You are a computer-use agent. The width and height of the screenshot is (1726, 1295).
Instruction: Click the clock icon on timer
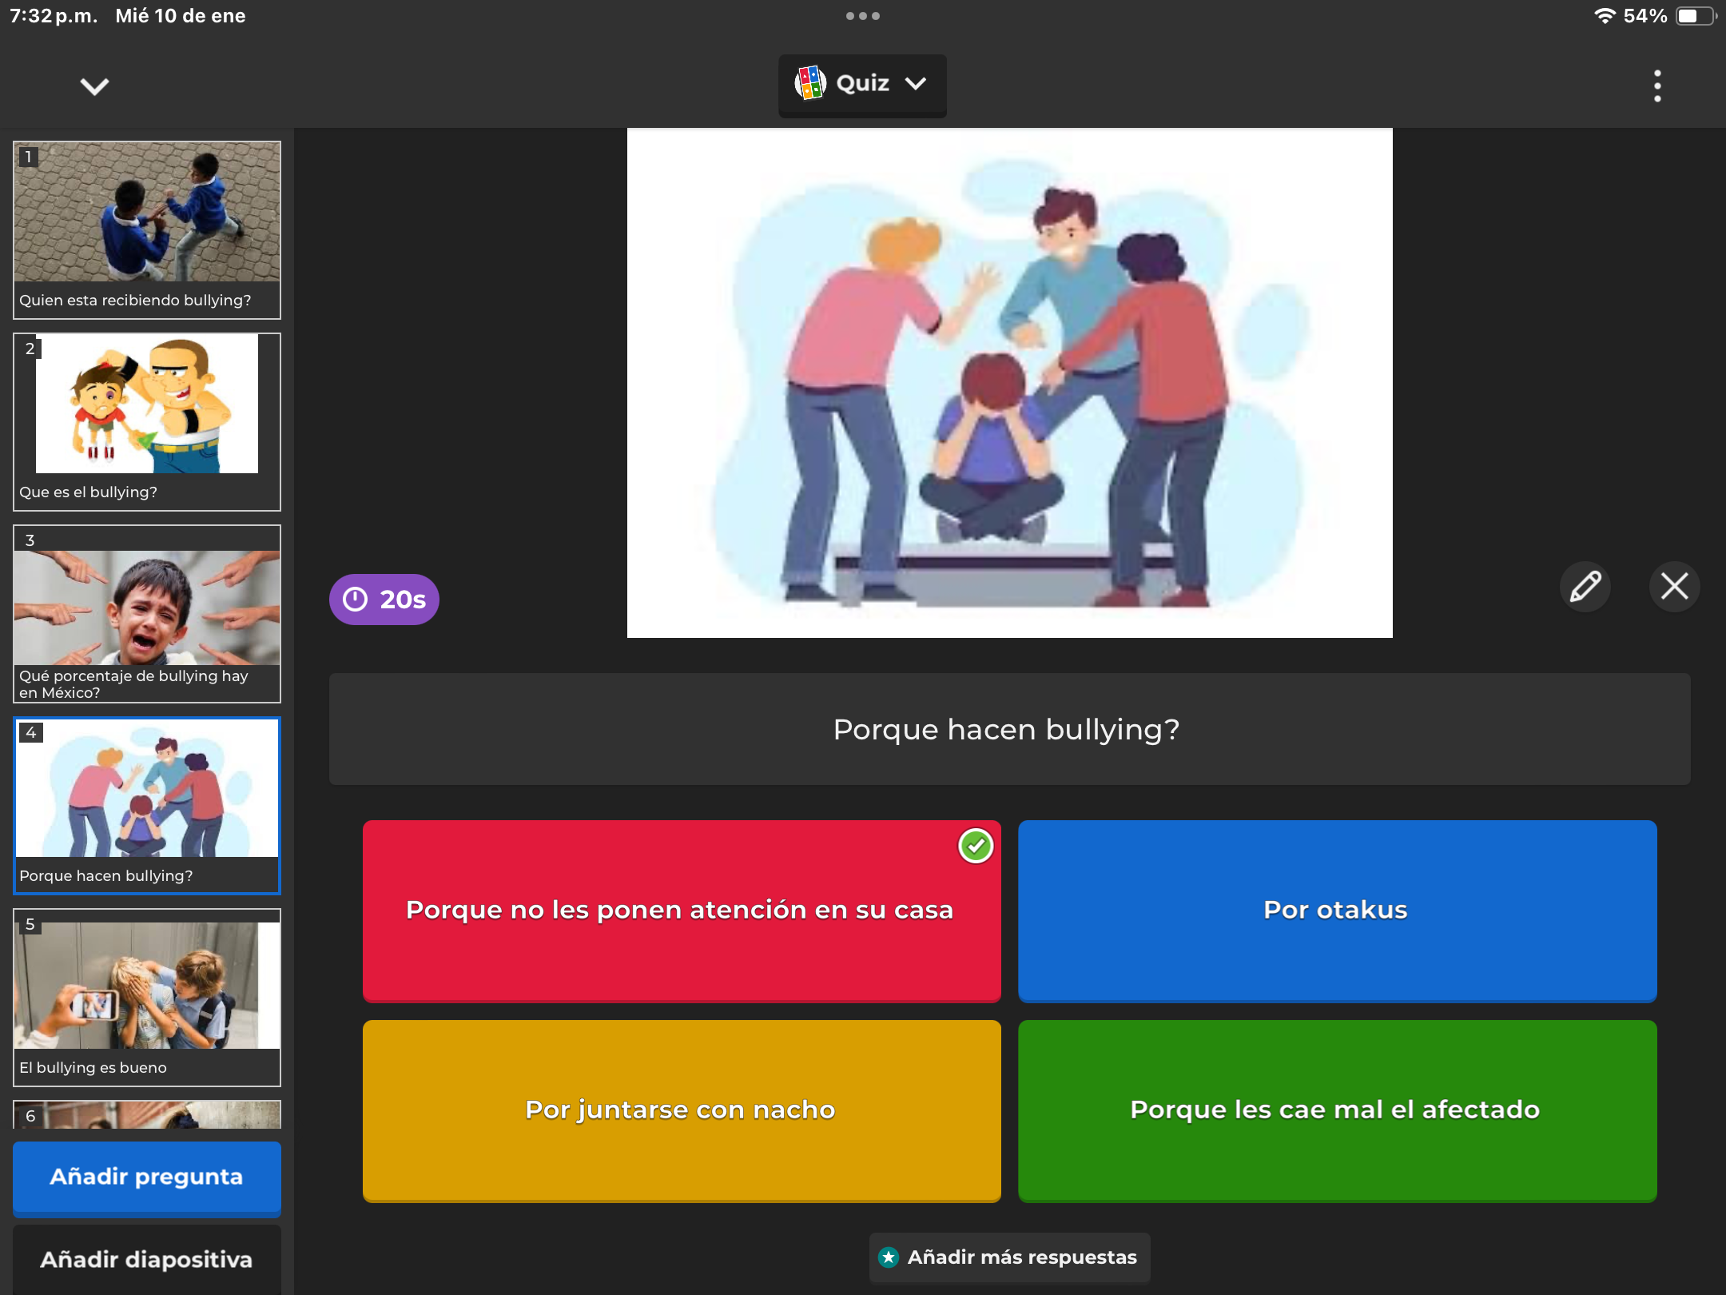pos(355,600)
